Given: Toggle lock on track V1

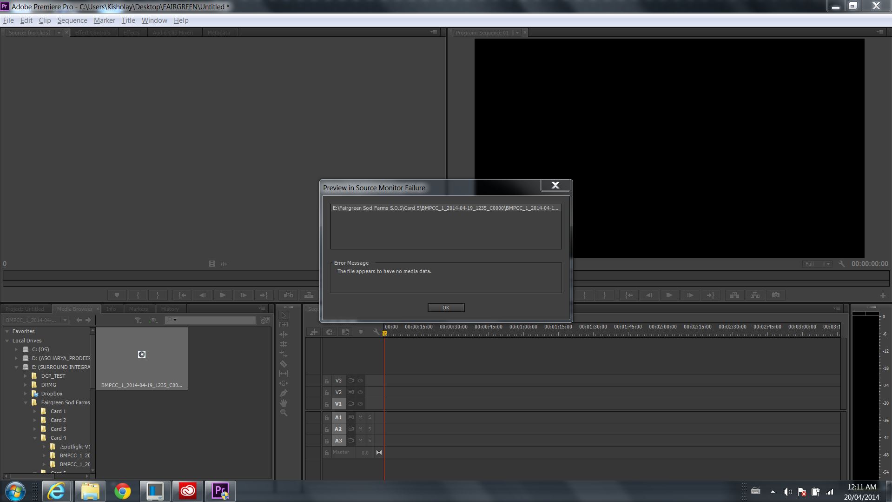Looking at the screenshot, I should click(327, 404).
